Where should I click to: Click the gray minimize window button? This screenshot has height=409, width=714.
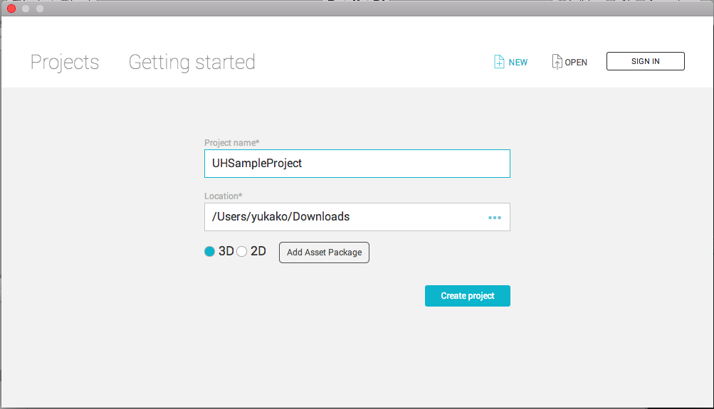(x=26, y=9)
